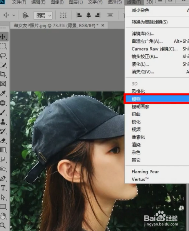
Task: Expand the 视频 submenu
Action: click(157, 129)
